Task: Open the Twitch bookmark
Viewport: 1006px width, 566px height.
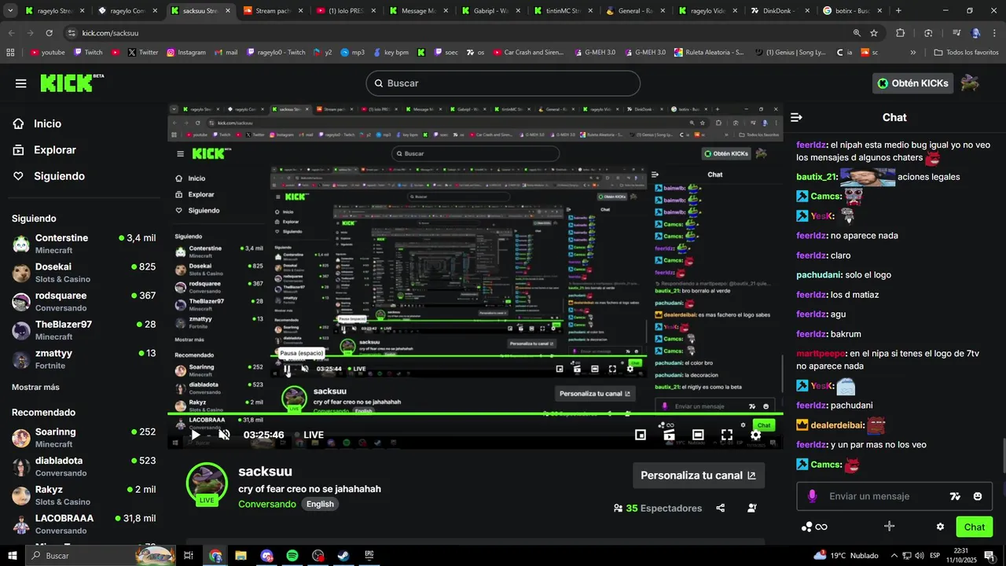Action: 88,53
